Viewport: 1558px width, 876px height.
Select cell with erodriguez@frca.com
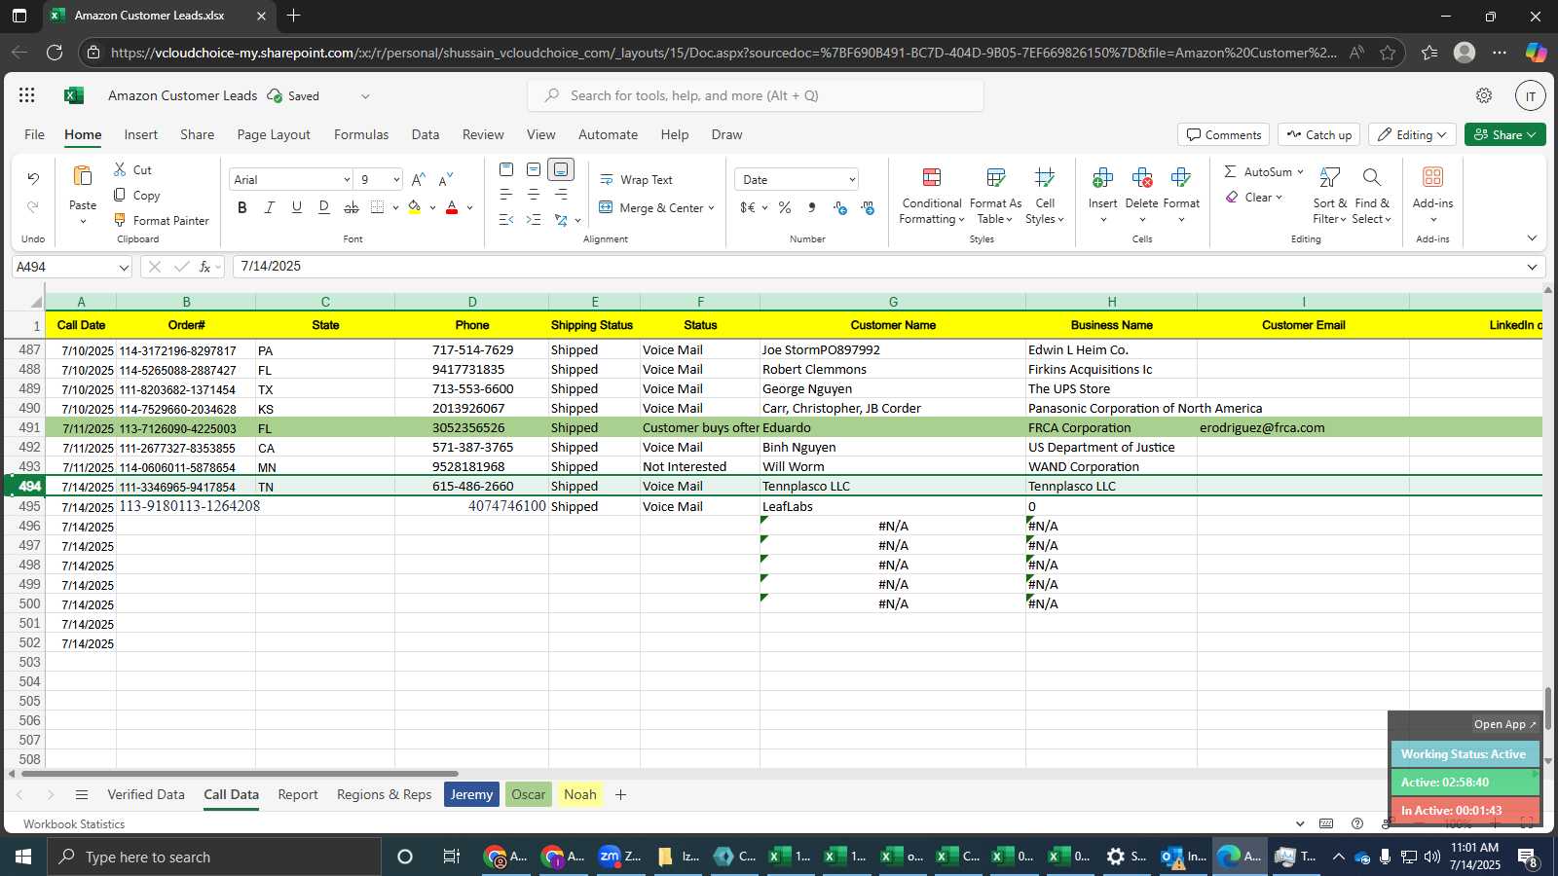coord(1303,427)
